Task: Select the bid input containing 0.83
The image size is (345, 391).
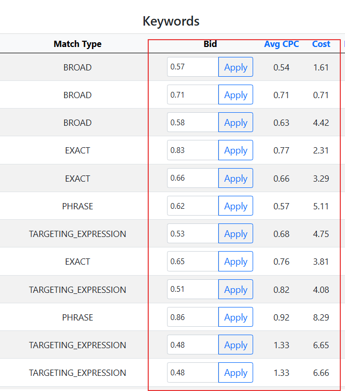Action: pyautogui.click(x=193, y=150)
